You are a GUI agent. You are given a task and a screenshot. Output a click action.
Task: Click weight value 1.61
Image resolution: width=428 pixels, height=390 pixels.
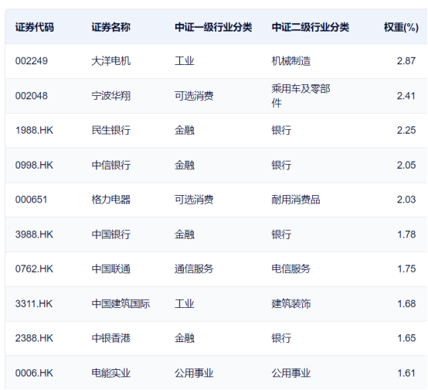[406, 373]
